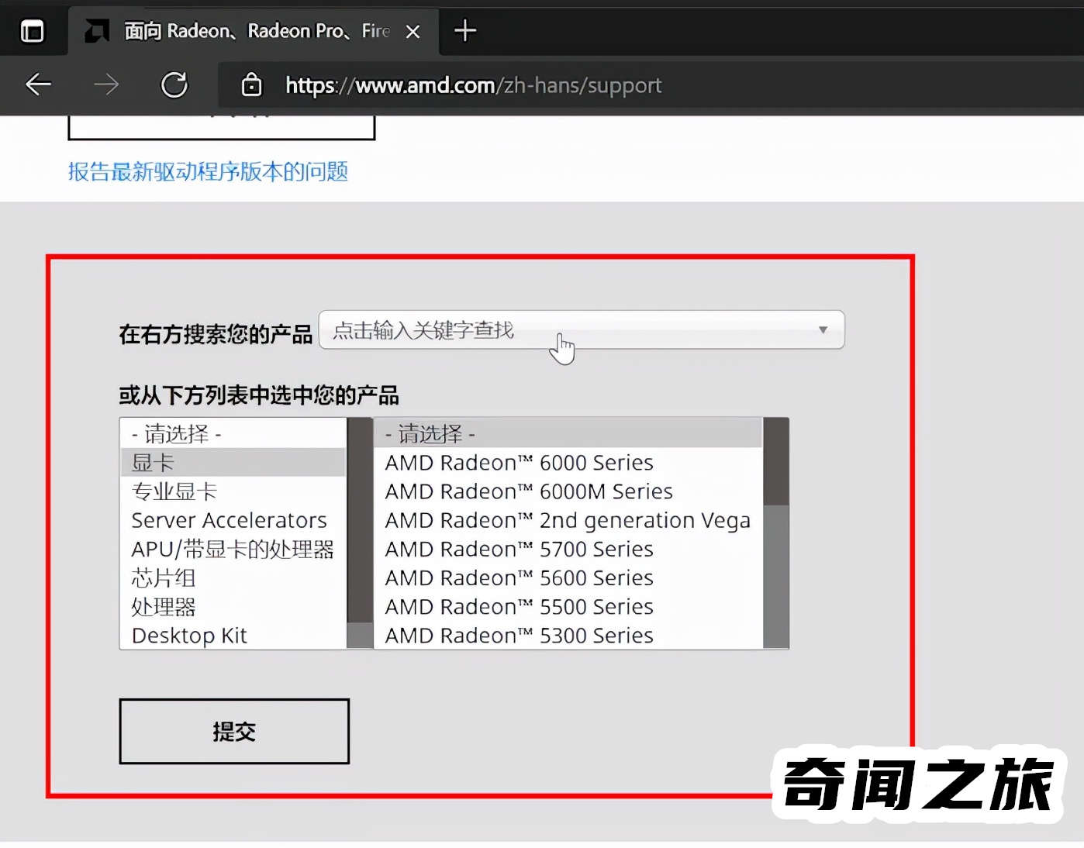Open 报告最新驱动程序版本的问题 link
This screenshot has height=848, width=1084.
pyautogui.click(x=208, y=171)
